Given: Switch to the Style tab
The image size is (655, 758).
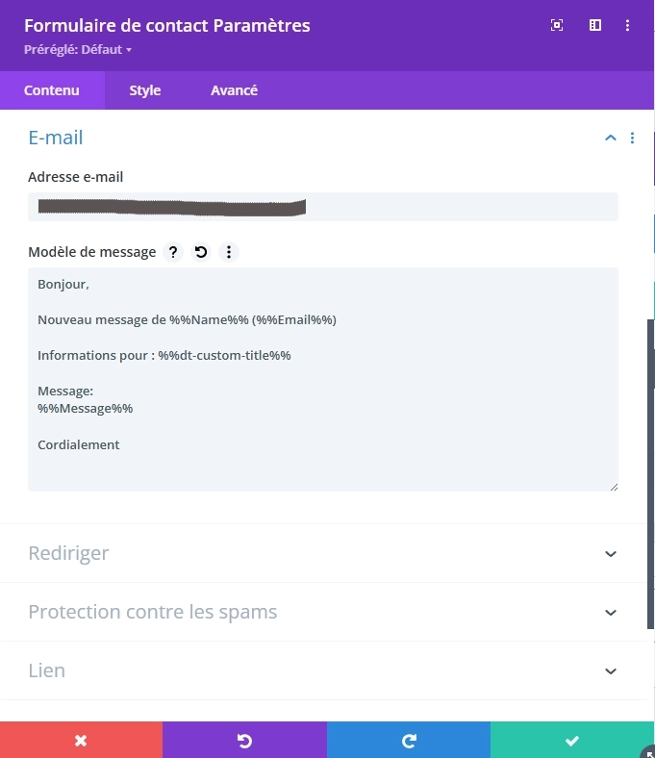Looking at the screenshot, I should (x=145, y=90).
